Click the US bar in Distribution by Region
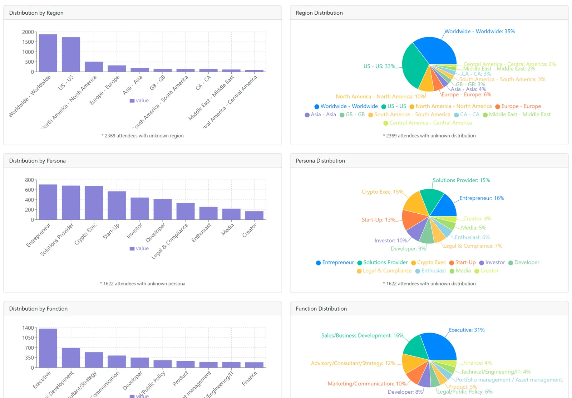 71,54
